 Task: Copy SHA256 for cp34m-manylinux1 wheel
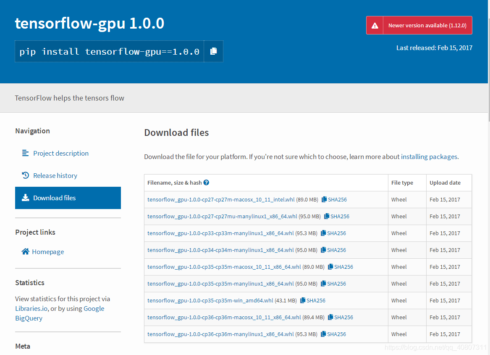tap(333, 250)
